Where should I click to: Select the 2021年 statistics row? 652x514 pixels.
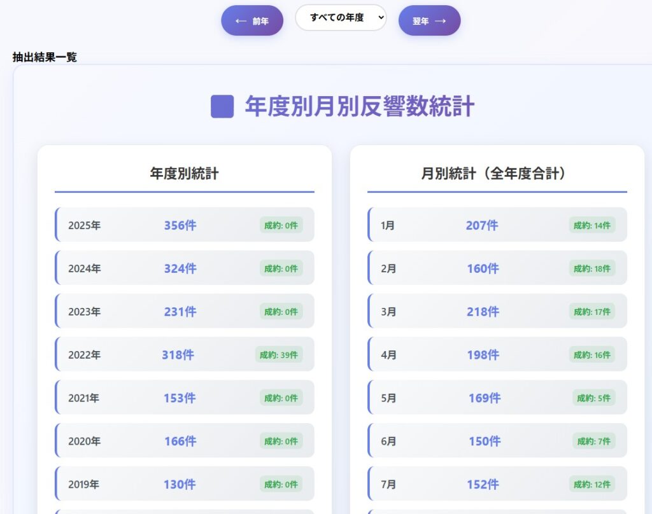pyautogui.click(x=185, y=398)
